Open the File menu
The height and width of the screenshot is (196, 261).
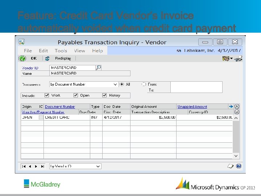(x=28, y=51)
